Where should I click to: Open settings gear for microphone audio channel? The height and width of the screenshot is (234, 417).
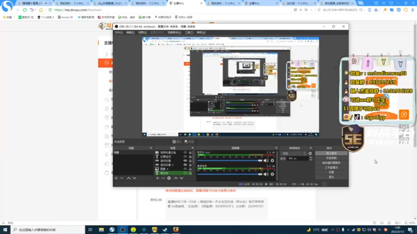[x=272, y=160]
